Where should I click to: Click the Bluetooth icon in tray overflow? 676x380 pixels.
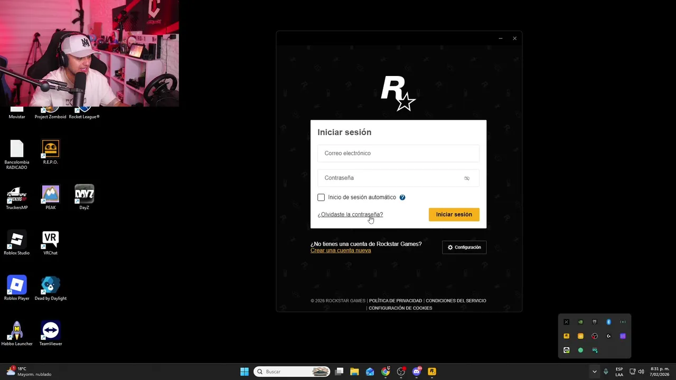pos(608,322)
